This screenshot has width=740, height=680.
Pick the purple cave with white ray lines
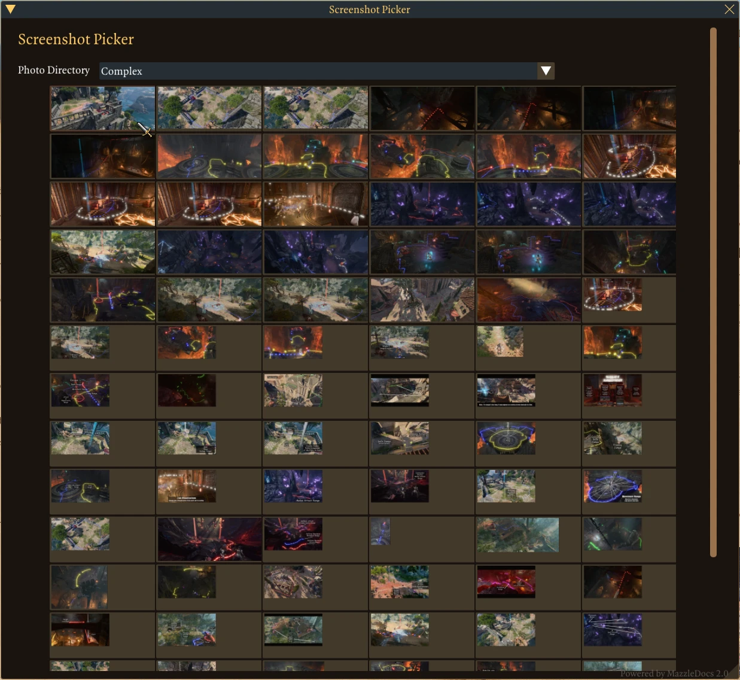pyautogui.click(x=613, y=630)
